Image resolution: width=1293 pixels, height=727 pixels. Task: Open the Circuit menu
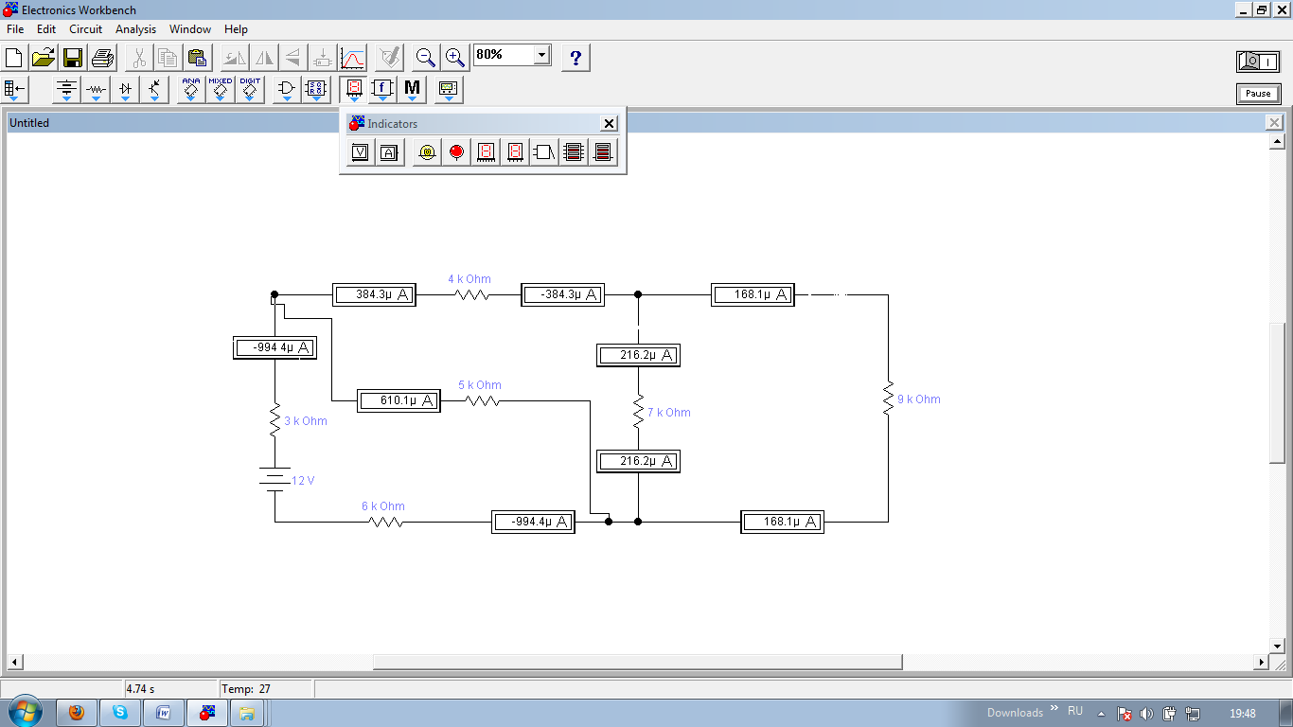point(86,29)
